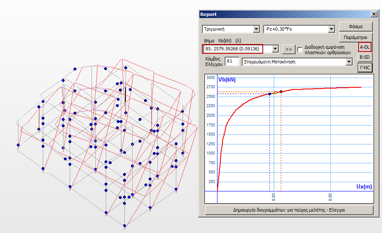Click Δημιουργία διαγραμμάτων για τεύχος μελέτης button

[289, 210]
